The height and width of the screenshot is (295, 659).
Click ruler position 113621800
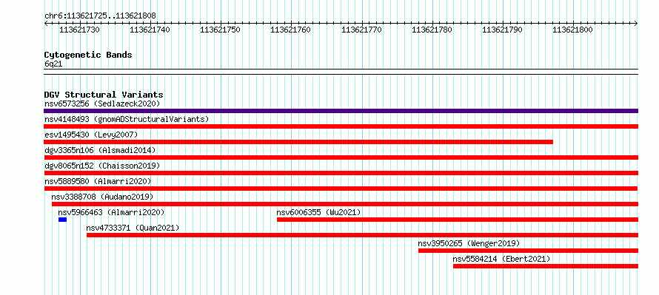[572, 30]
